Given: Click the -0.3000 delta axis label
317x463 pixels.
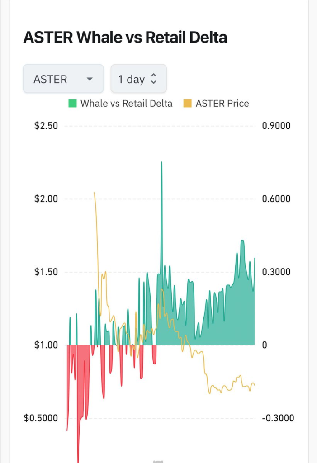Looking at the screenshot, I should [x=278, y=418].
